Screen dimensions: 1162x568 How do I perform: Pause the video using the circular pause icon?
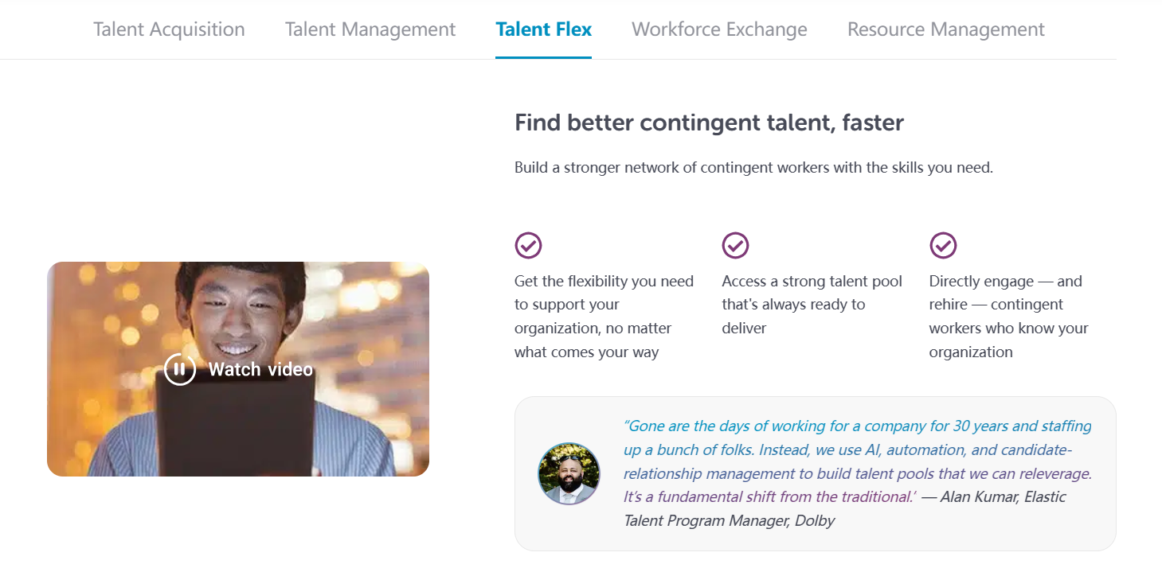(x=180, y=369)
